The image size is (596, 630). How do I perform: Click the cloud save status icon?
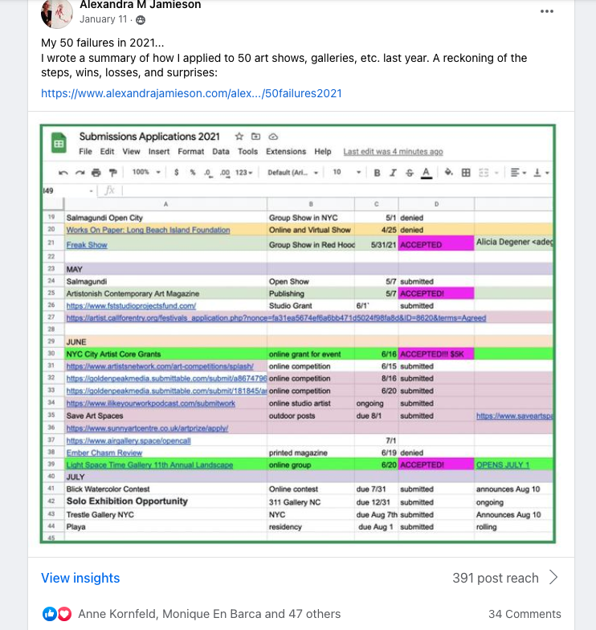point(273,137)
